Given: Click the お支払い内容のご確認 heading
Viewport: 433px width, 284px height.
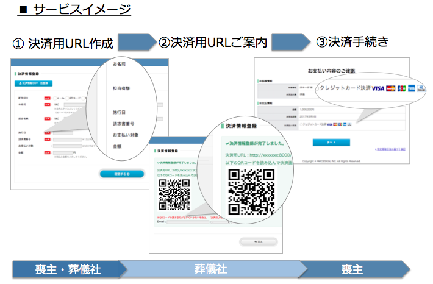Looking at the screenshot, I should (x=331, y=71).
